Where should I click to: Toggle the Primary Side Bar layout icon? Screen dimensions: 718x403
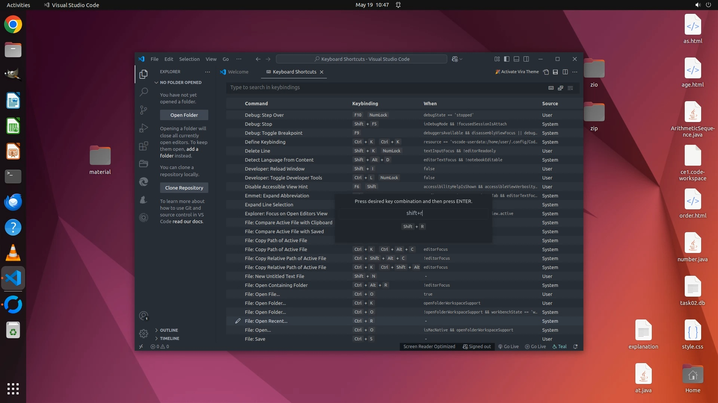[507, 59]
